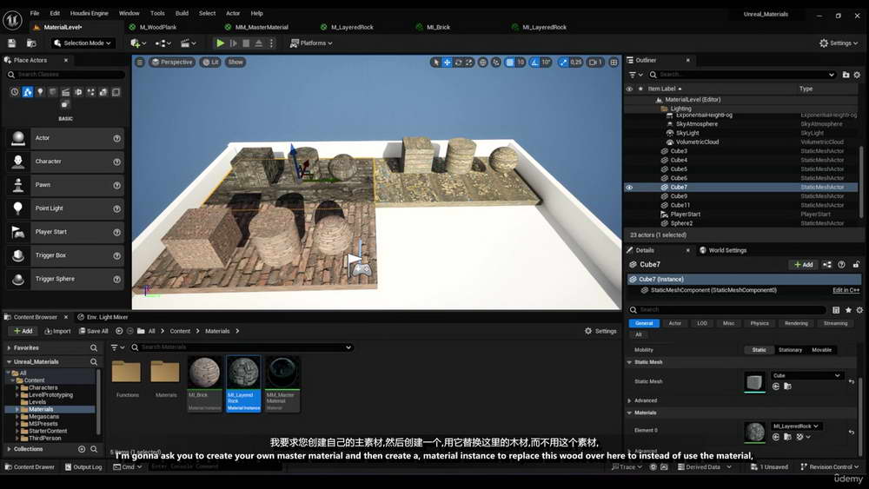Image resolution: width=869 pixels, height=489 pixels.
Task: Select the Megascans folder in the tree
Action: pos(43,416)
